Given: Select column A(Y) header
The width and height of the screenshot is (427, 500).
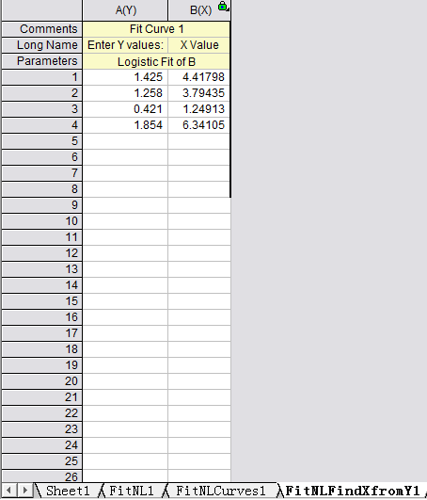Looking at the screenshot, I should click(x=125, y=10).
